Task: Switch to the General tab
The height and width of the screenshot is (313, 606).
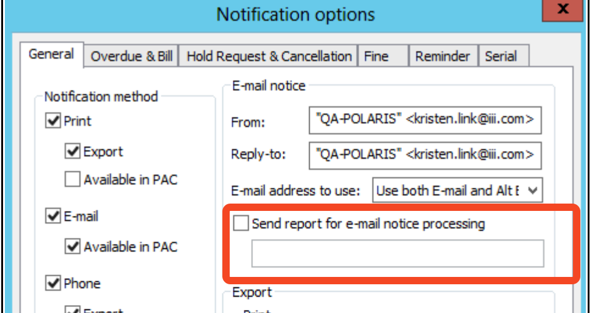Action: [51, 54]
